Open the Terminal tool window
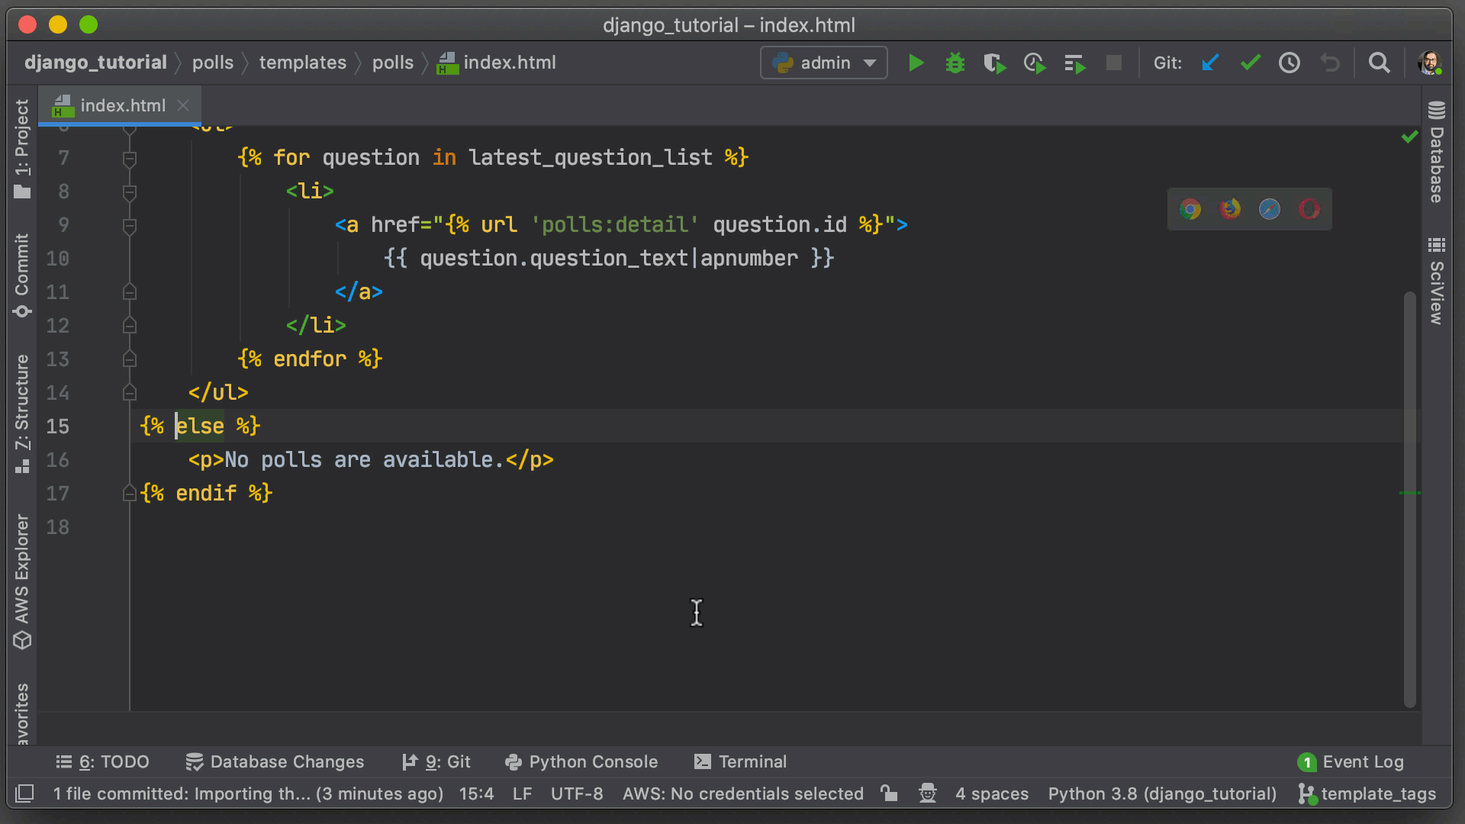The image size is (1465, 824). [740, 761]
